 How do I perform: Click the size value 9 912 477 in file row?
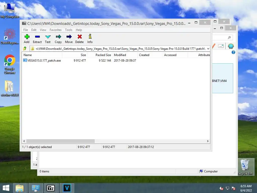80,61
